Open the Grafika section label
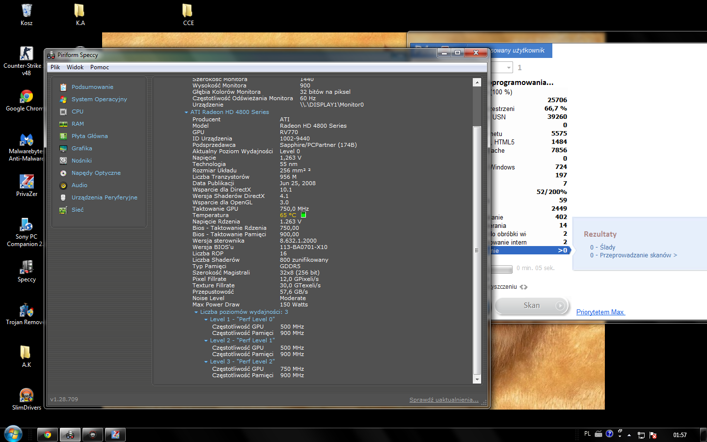The width and height of the screenshot is (707, 442). [82, 148]
